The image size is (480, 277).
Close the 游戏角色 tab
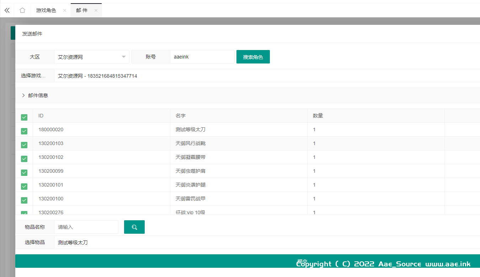click(64, 10)
